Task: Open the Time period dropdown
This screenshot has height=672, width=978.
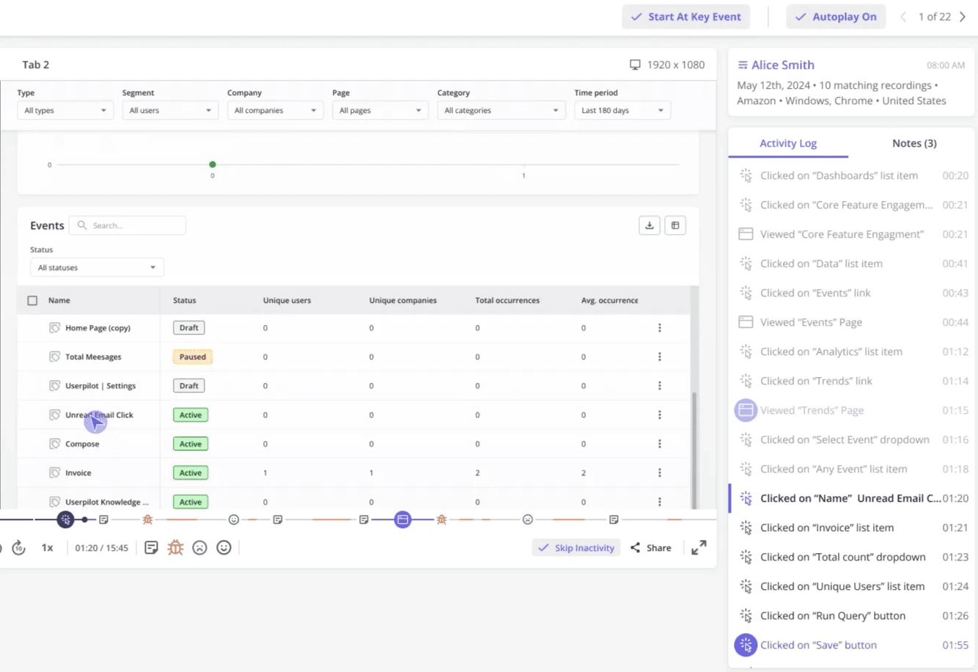Action: (x=622, y=109)
